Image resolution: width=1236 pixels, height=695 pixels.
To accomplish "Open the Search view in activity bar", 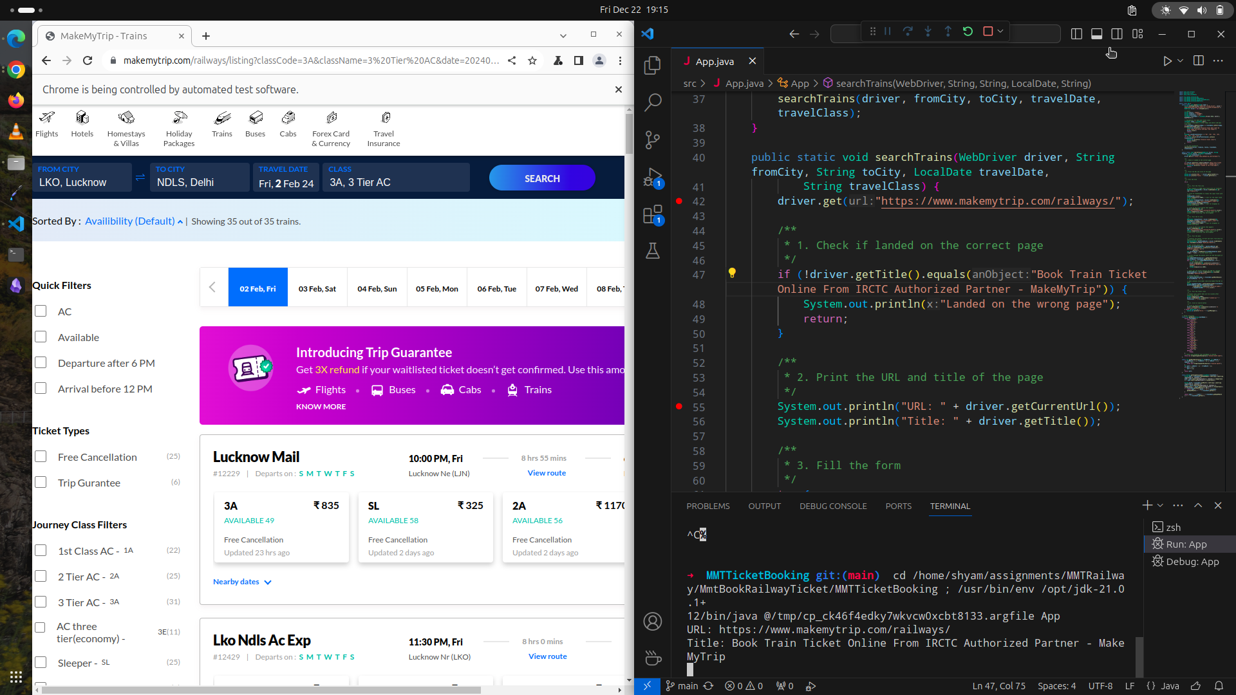I will tap(652, 102).
